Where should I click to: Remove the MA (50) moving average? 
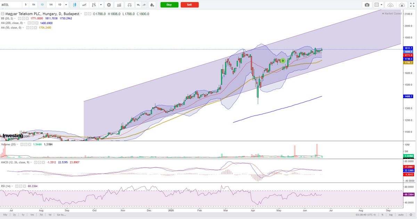coord(35,27)
